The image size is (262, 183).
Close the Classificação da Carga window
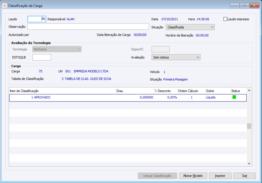pos(254,6)
